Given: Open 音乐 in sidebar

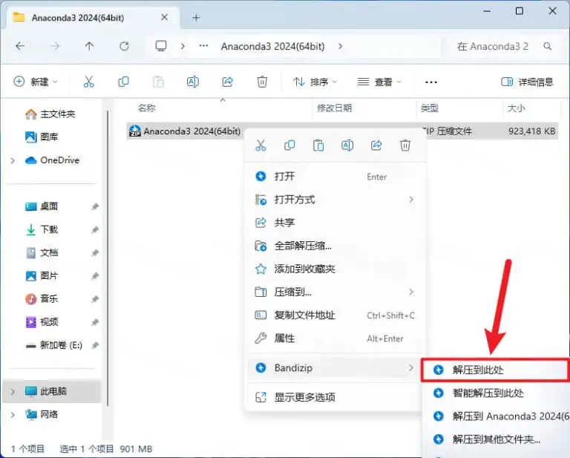Looking at the screenshot, I should [42, 299].
